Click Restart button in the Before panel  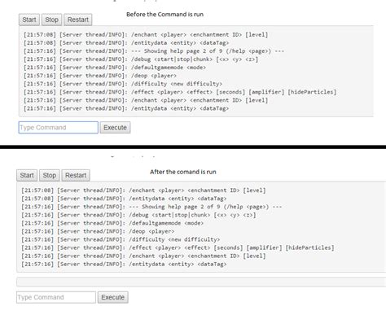(x=78, y=20)
